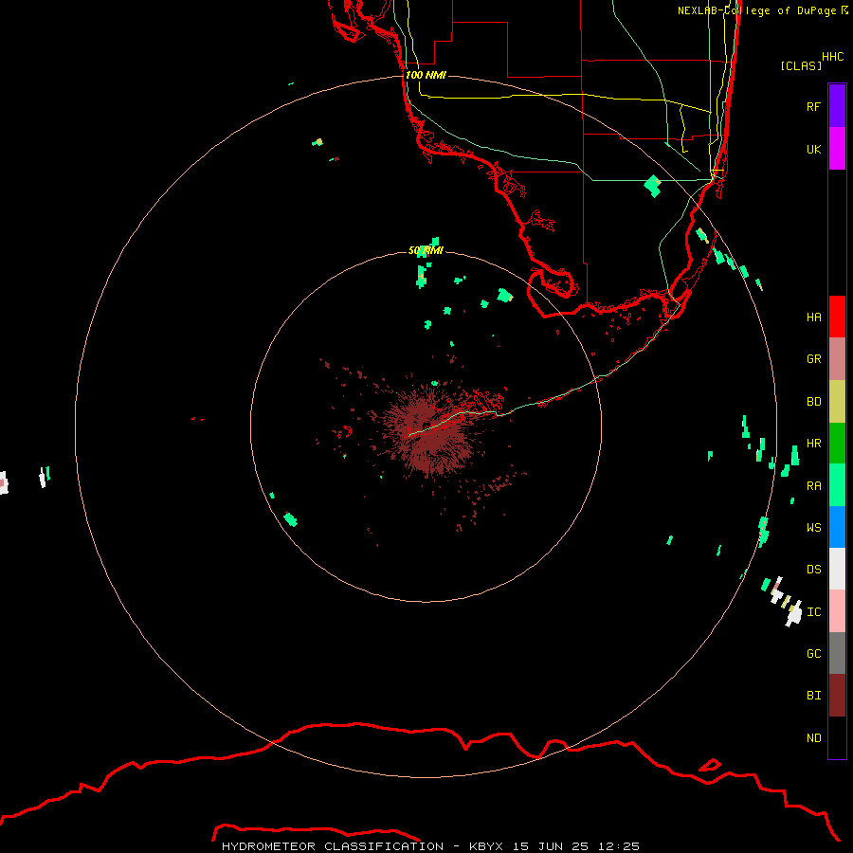Image resolution: width=853 pixels, height=853 pixels.
Task: Click the green diamond rain echo over mainland Florida
Action: tap(652, 186)
